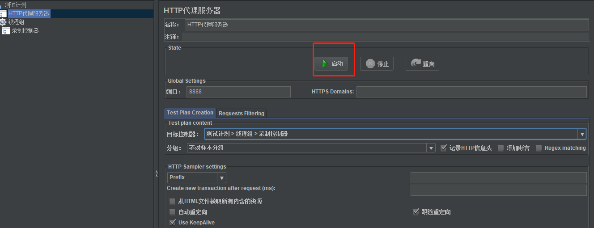Image resolution: width=594 pixels, height=228 pixels.
Task: Switch to the Test Plan Creation tab
Action: click(190, 113)
